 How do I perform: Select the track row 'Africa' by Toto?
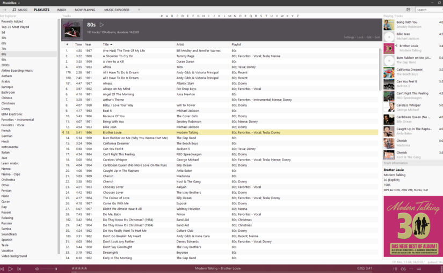220,67
